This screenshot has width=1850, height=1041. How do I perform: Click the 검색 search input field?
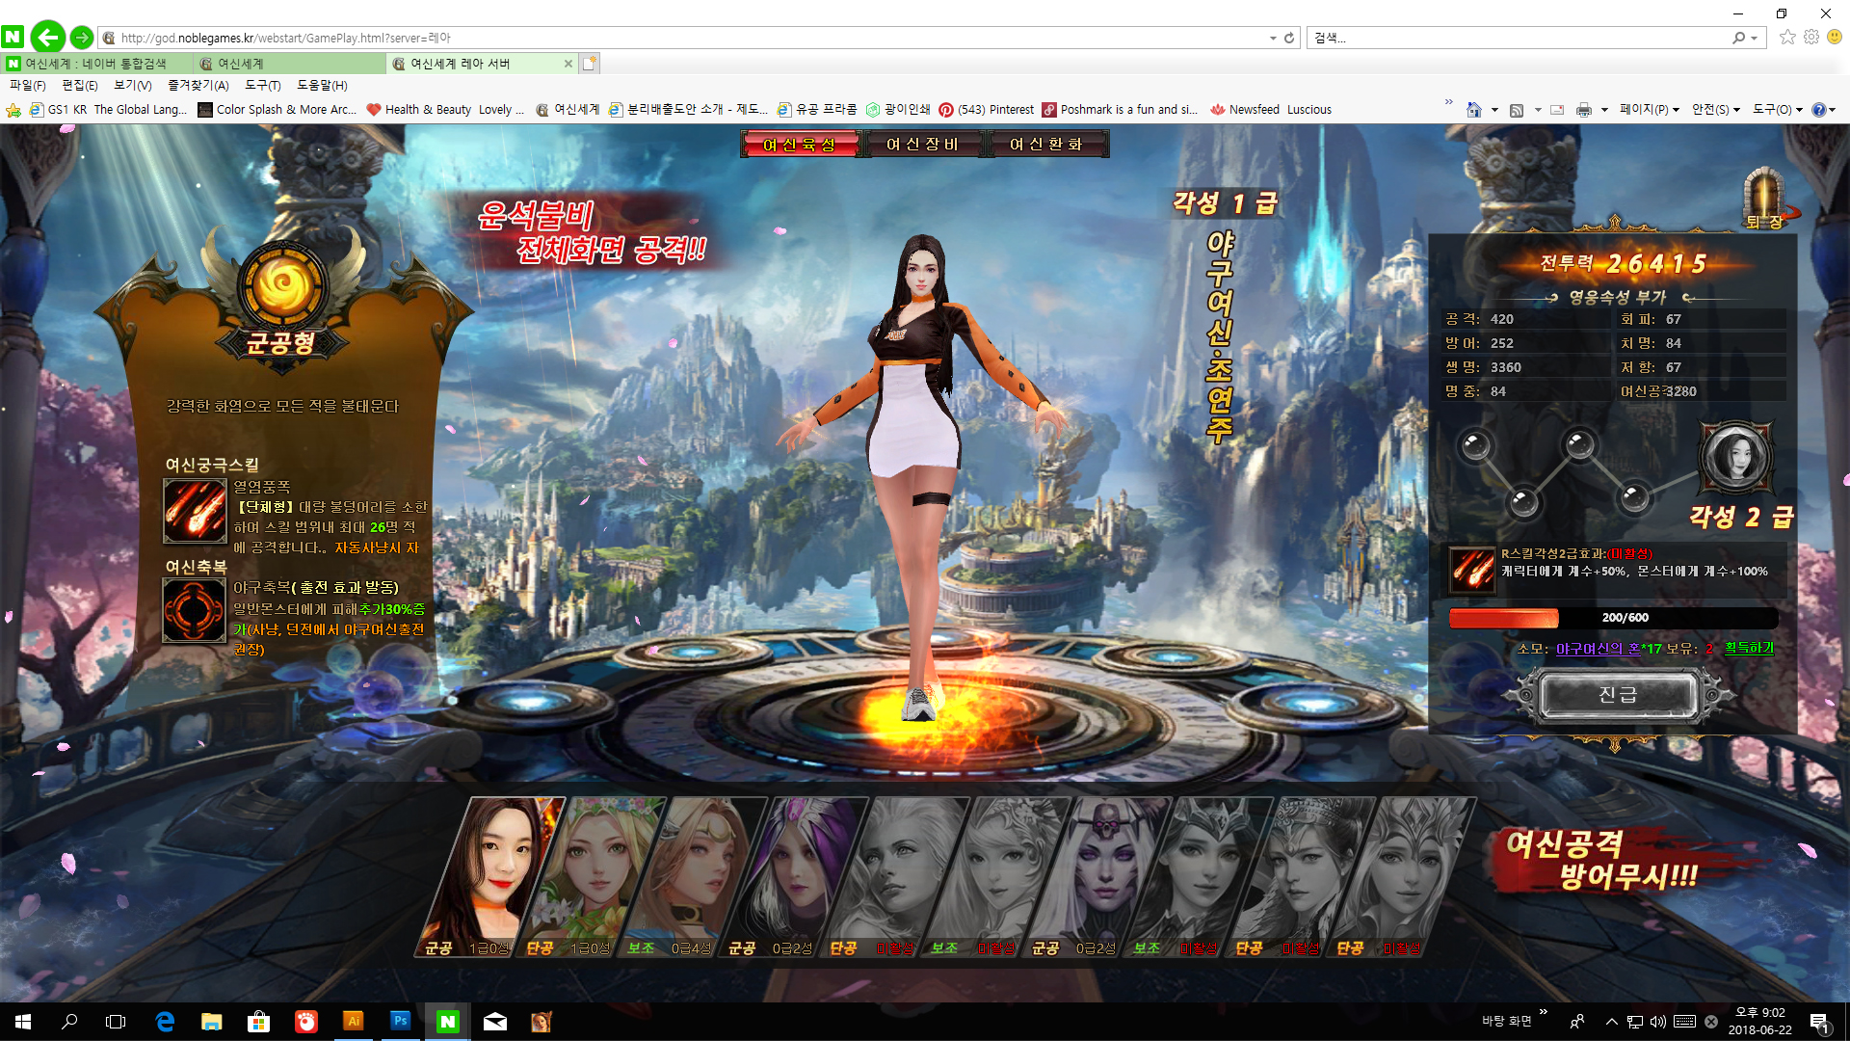pyautogui.click(x=1520, y=38)
